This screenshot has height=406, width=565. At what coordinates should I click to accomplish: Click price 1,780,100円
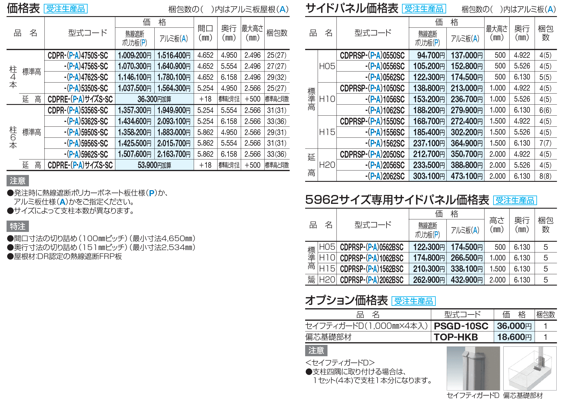[174, 78]
